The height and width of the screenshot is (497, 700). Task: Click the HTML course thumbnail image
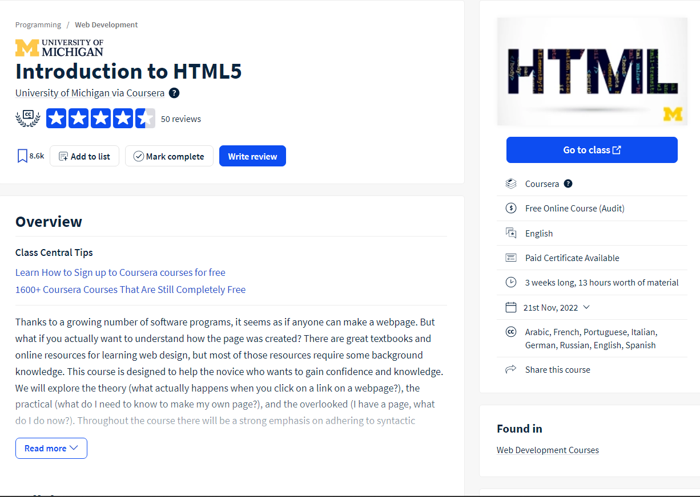point(592,71)
